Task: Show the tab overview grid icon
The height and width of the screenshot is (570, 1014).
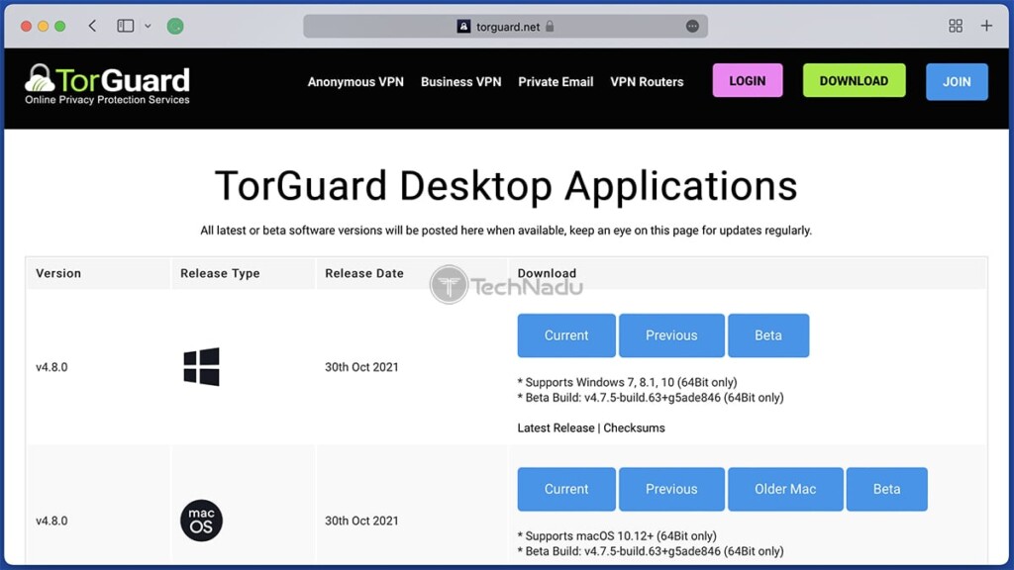Action: [956, 26]
